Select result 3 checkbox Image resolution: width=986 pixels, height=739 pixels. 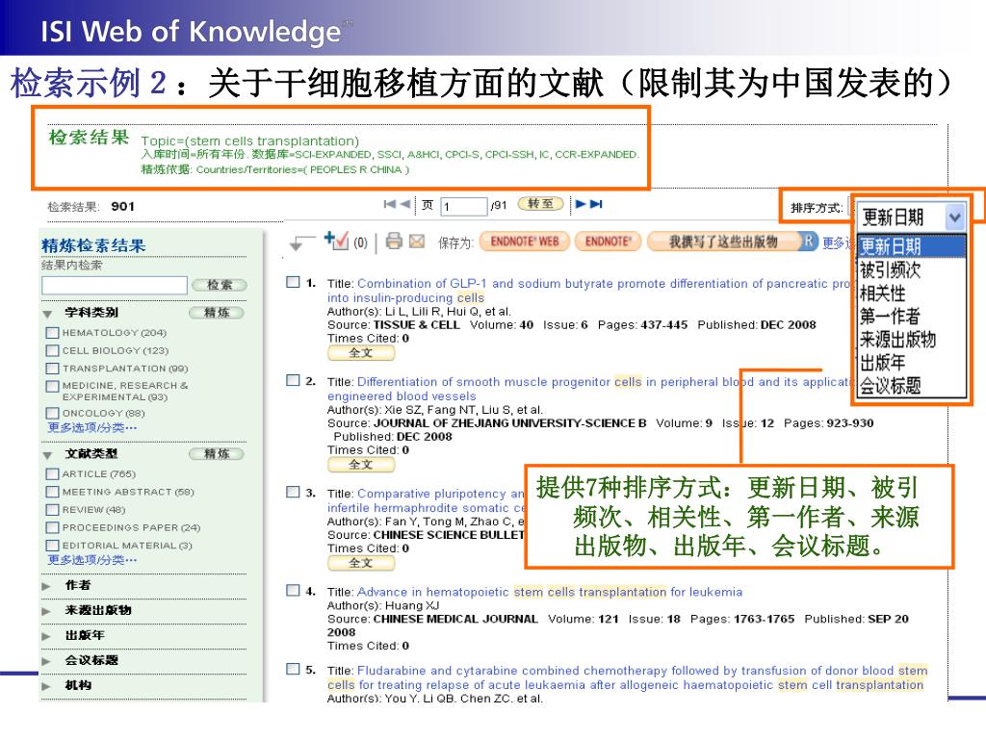(293, 492)
